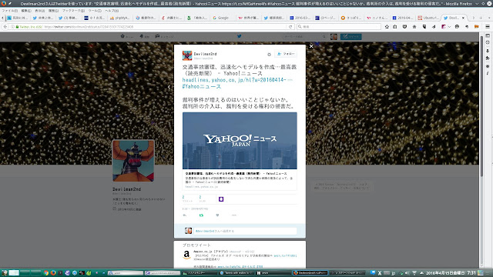493x277 pixels.
Task: Save page to Pocket icon
Action: [404, 27]
